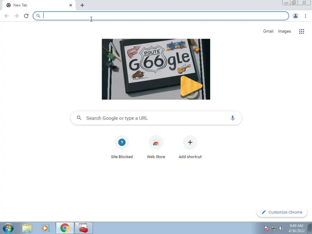The width and height of the screenshot is (312, 234).
Task: Close the New Tab tab
Action: [x=71, y=5]
